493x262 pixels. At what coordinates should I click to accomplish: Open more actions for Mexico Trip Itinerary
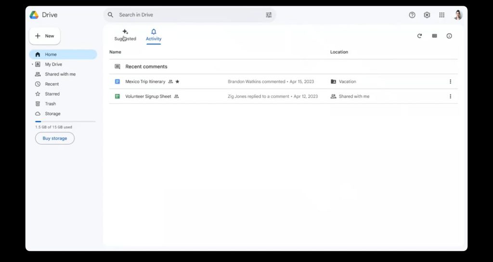450,82
